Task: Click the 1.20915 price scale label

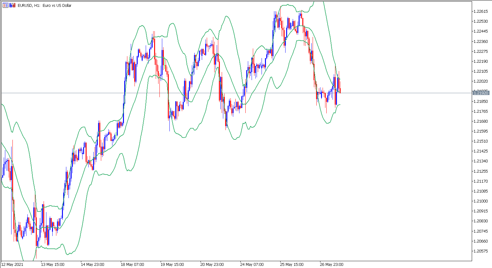Action: tap(480, 211)
